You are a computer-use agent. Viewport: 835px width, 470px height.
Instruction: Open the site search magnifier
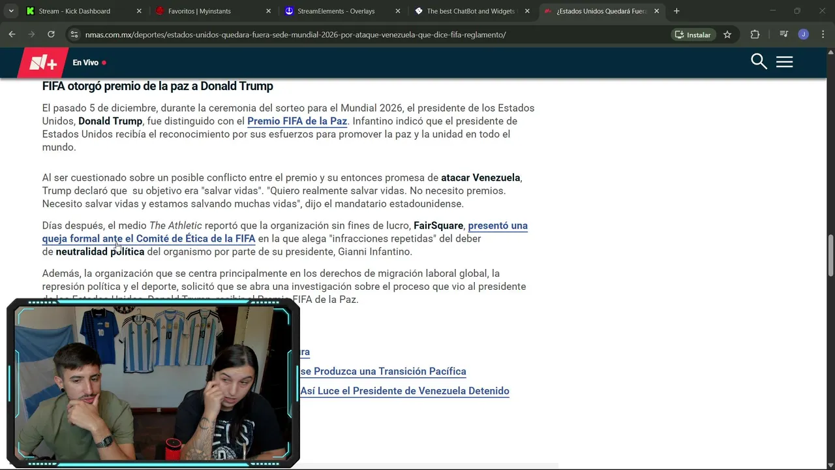pyautogui.click(x=759, y=62)
